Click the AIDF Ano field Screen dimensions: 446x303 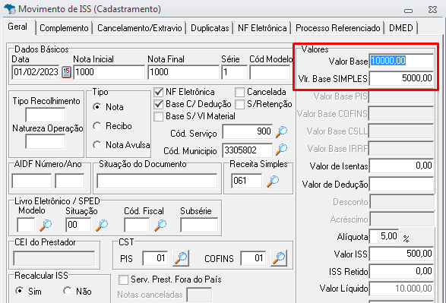pos(70,181)
